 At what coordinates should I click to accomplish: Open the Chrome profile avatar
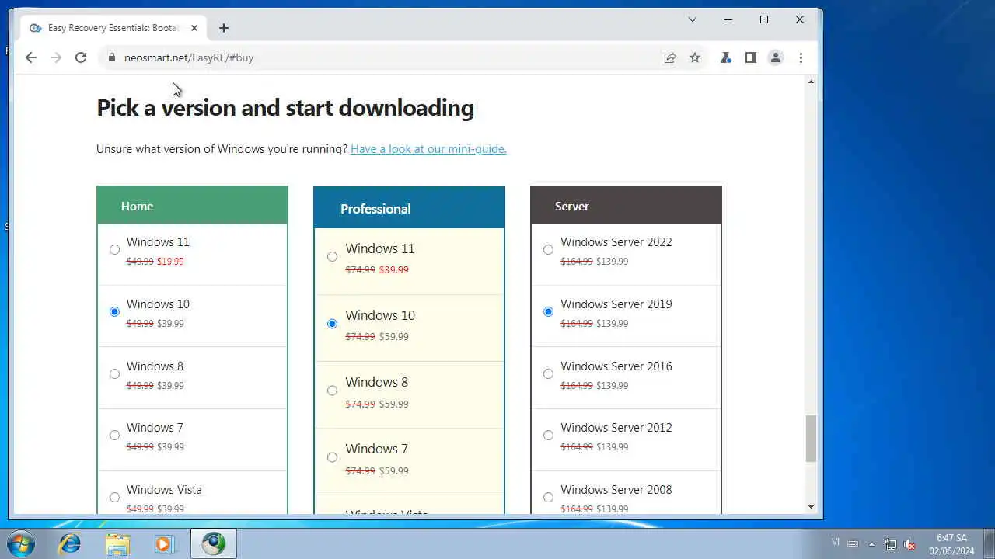click(776, 57)
